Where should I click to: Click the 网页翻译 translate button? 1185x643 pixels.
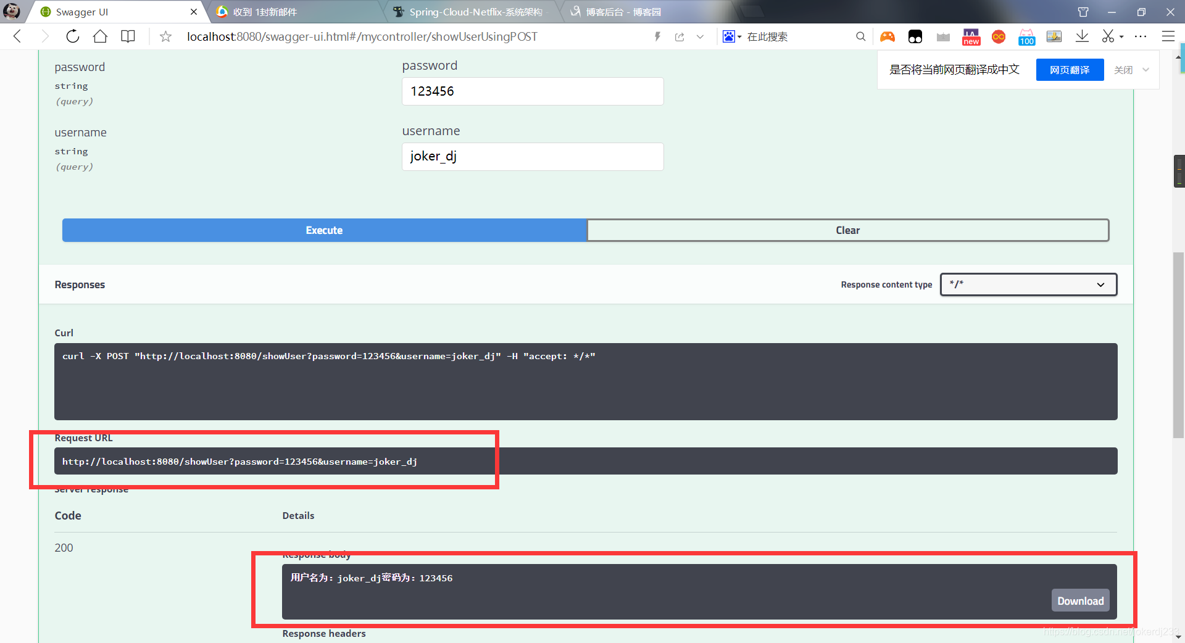pos(1070,70)
